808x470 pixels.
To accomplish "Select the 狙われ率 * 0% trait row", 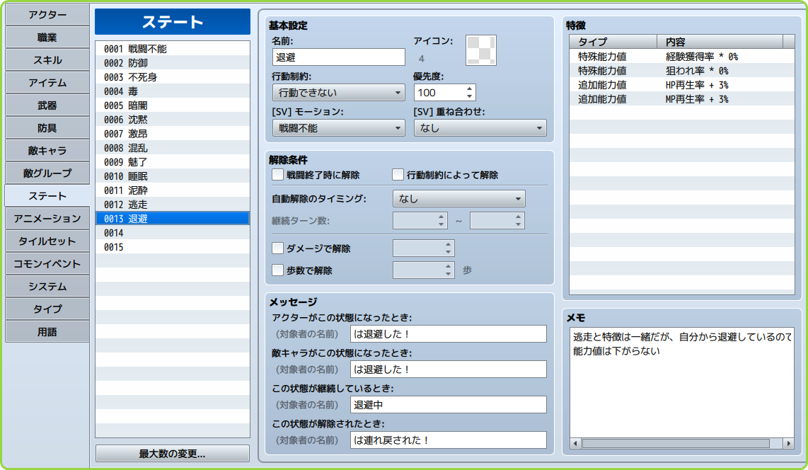I will [x=682, y=71].
